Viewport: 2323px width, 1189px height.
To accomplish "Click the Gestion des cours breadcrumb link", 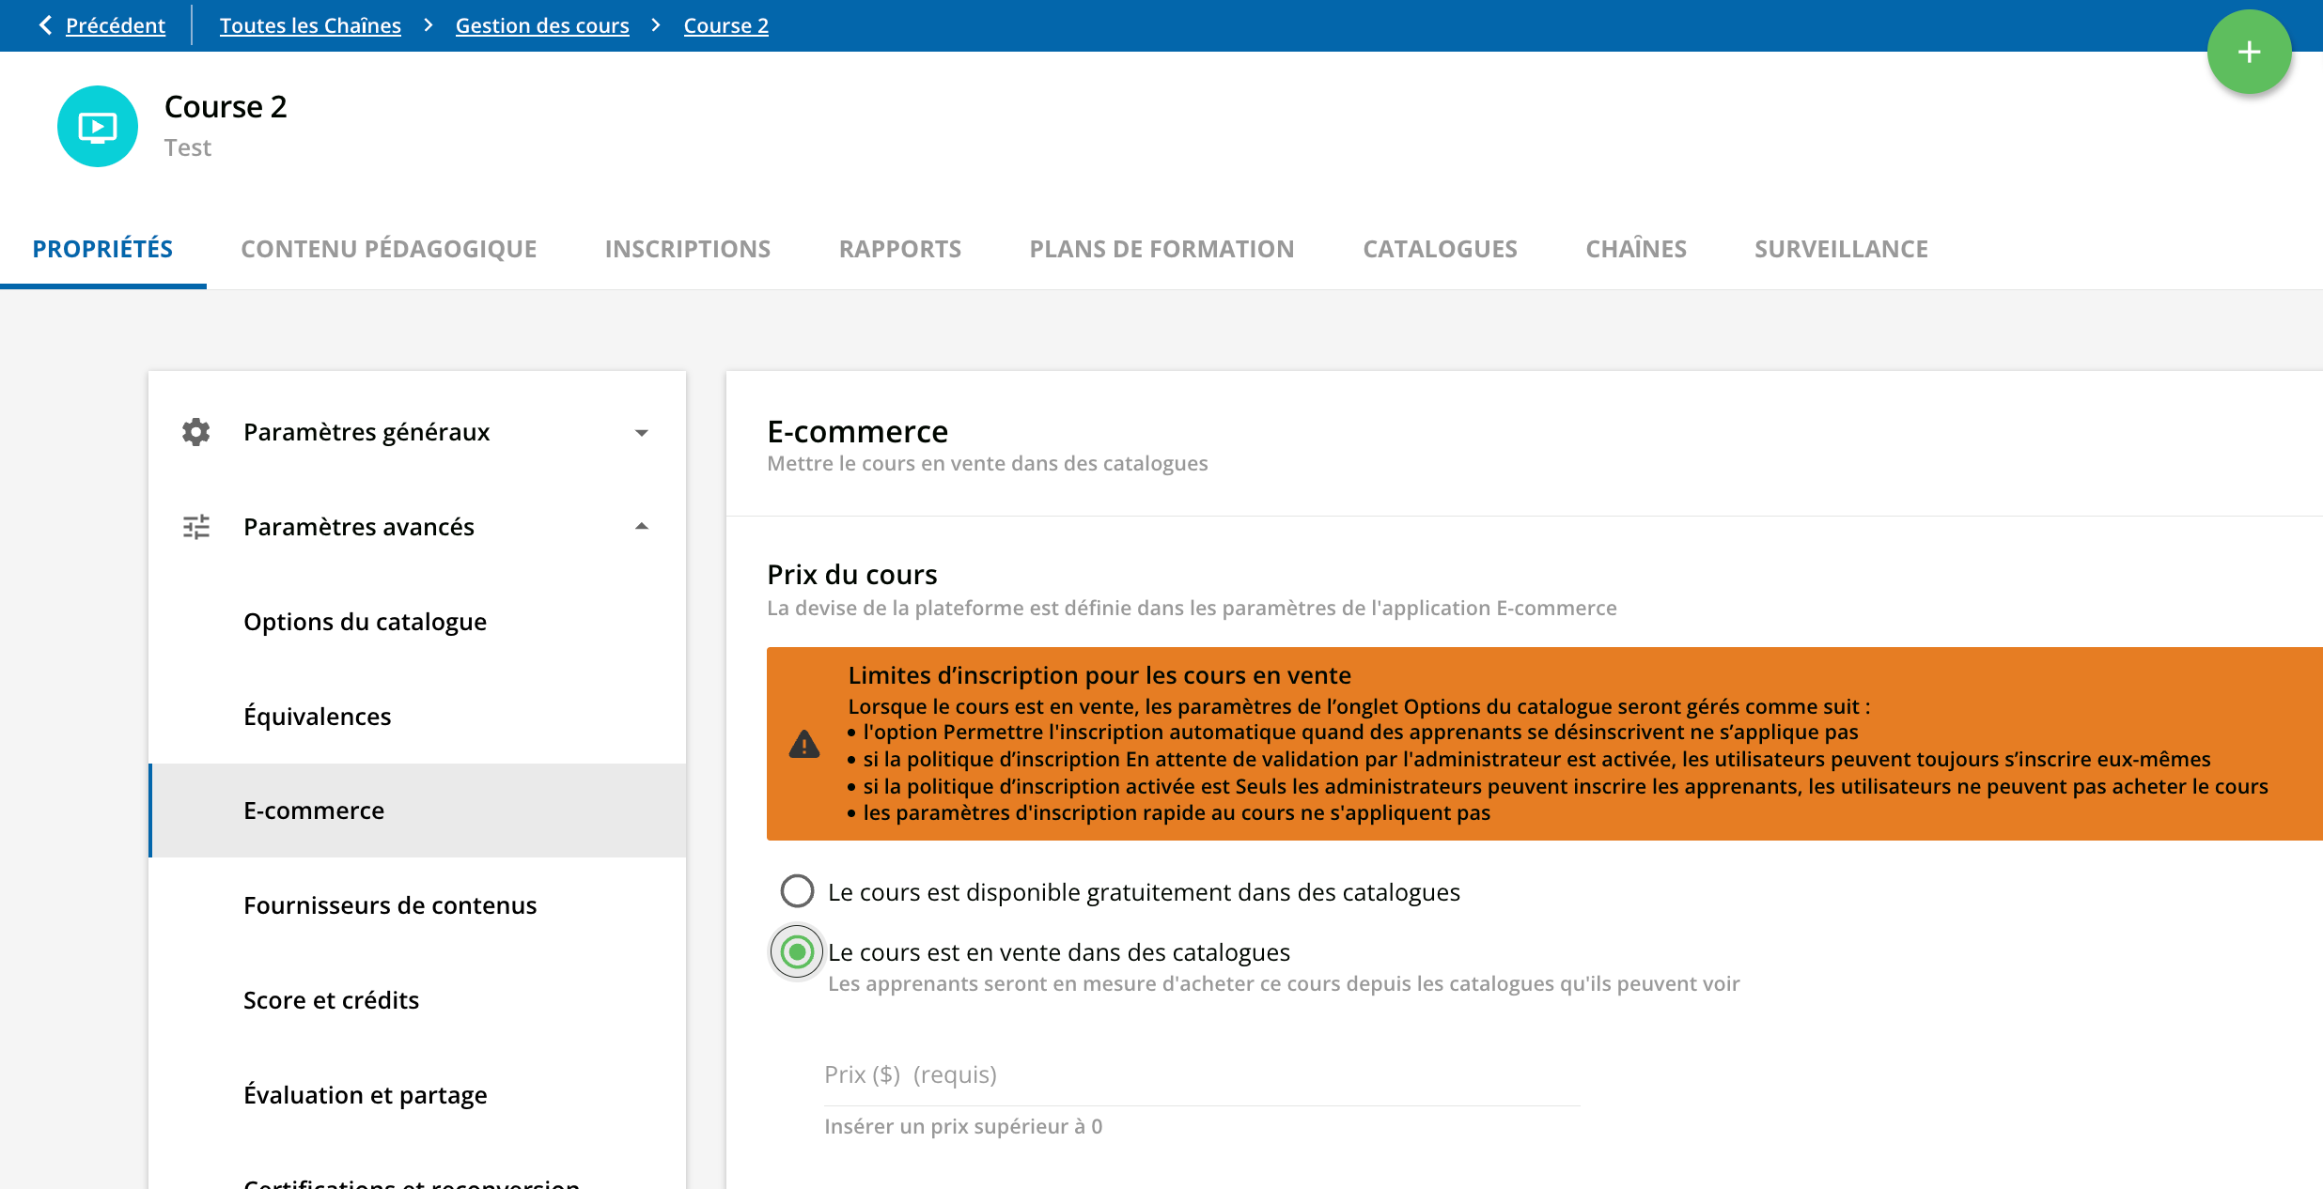I will 542,25.
